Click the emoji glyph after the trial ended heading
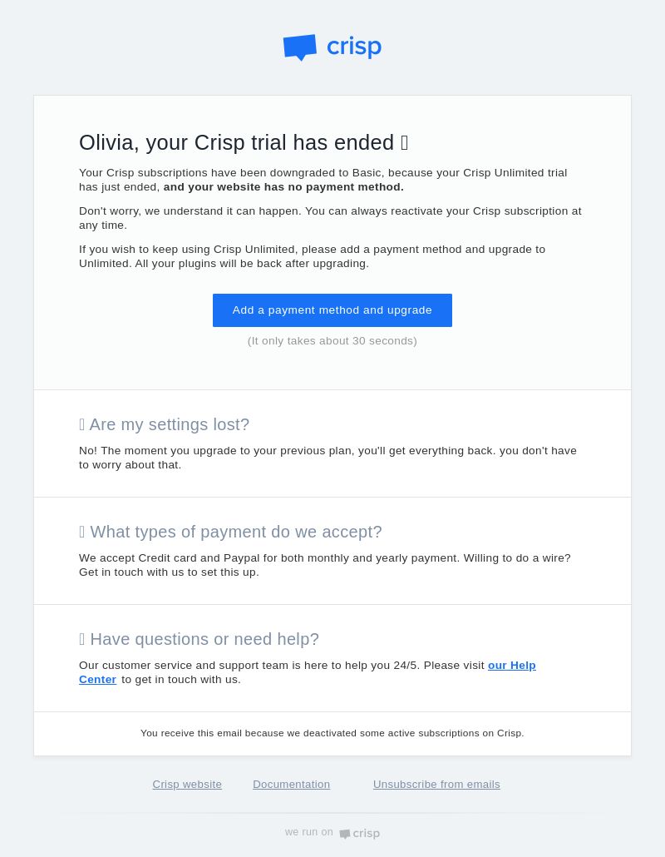The image size is (665, 857). [405, 142]
